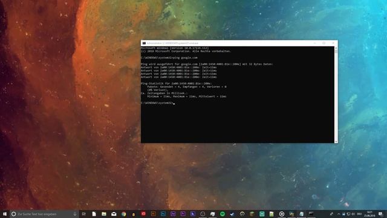Launch Google Chrome from taskbar
387x218 pixels.
click(x=123, y=214)
